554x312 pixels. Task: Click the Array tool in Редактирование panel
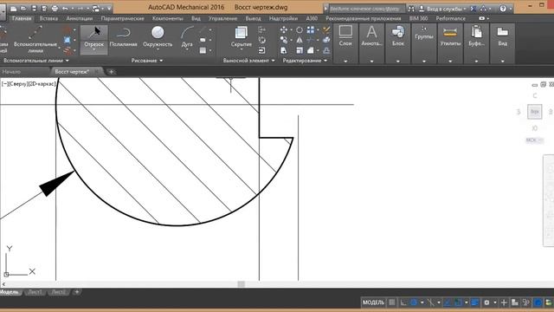pyautogui.click(x=311, y=30)
